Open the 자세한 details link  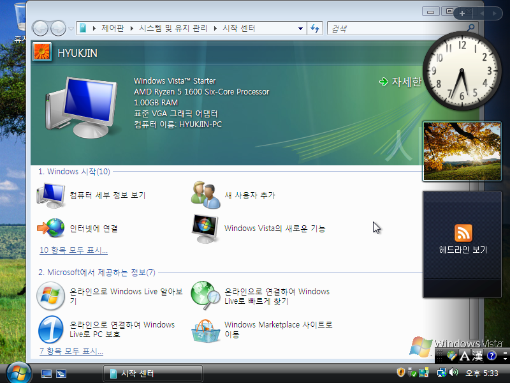(x=400, y=82)
